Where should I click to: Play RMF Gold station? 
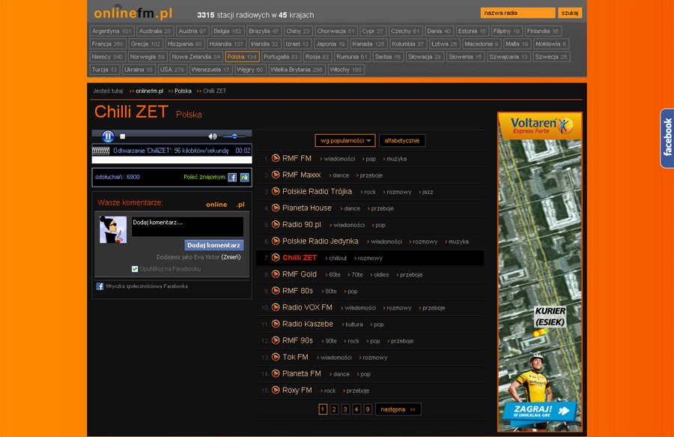tap(276, 274)
